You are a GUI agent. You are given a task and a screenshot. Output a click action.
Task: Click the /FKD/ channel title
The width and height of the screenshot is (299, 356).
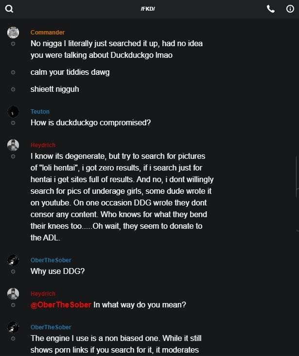(148, 9)
